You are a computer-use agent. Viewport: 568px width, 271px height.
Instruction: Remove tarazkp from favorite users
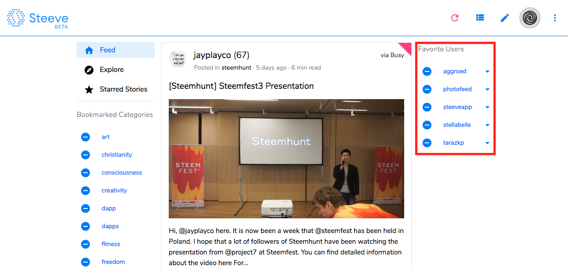coord(427,143)
